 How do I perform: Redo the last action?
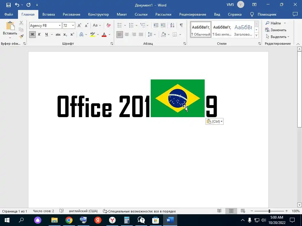click(29, 5)
